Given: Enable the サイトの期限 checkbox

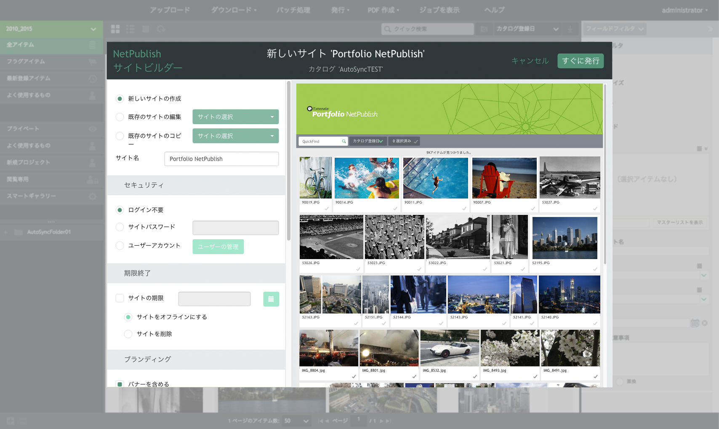Looking at the screenshot, I should [x=120, y=298].
